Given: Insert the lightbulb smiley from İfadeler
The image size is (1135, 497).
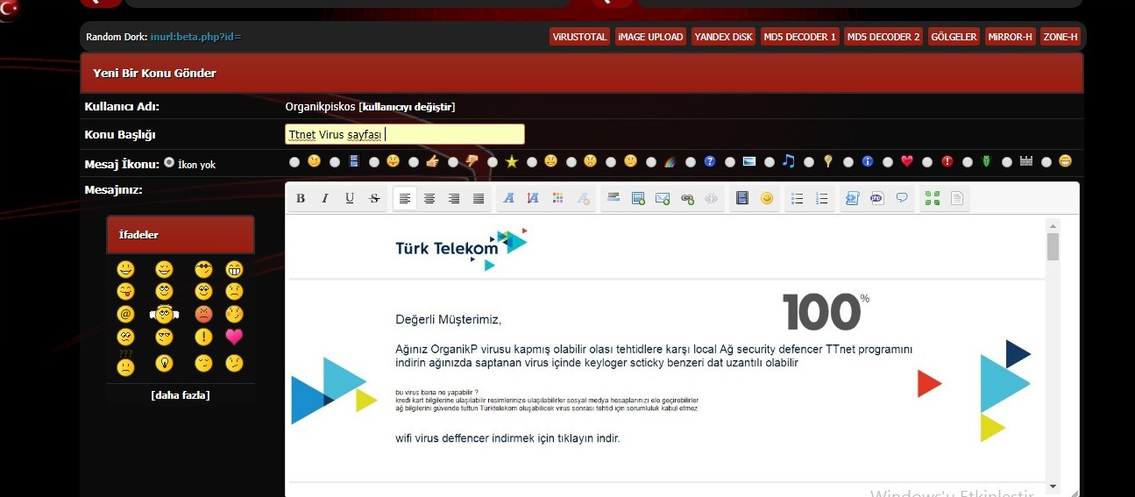Looking at the screenshot, I should click(x=164, y=363).
